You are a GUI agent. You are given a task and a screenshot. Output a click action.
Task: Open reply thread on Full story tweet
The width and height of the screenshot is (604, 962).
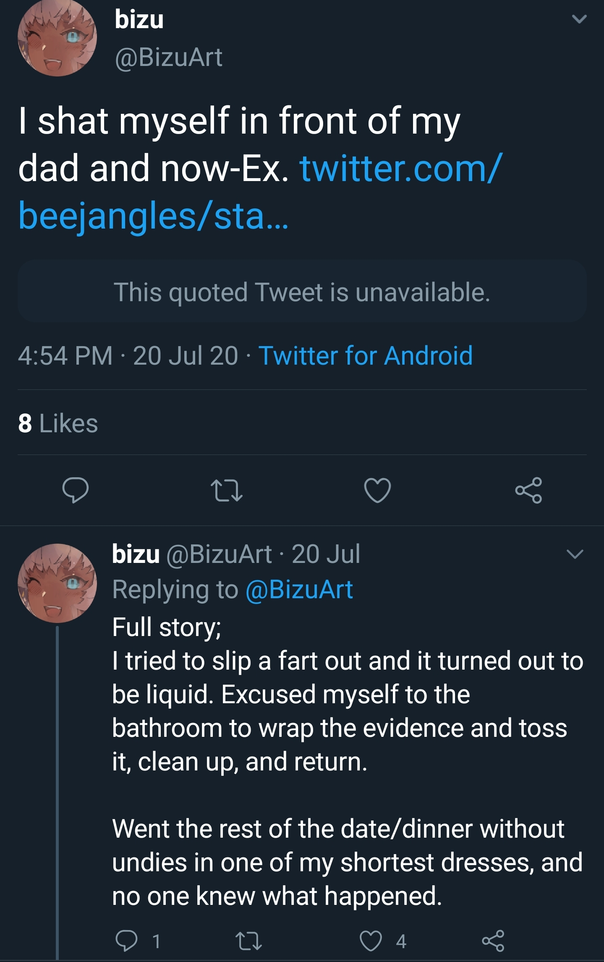pyautogui.click(x=127, y=941)
